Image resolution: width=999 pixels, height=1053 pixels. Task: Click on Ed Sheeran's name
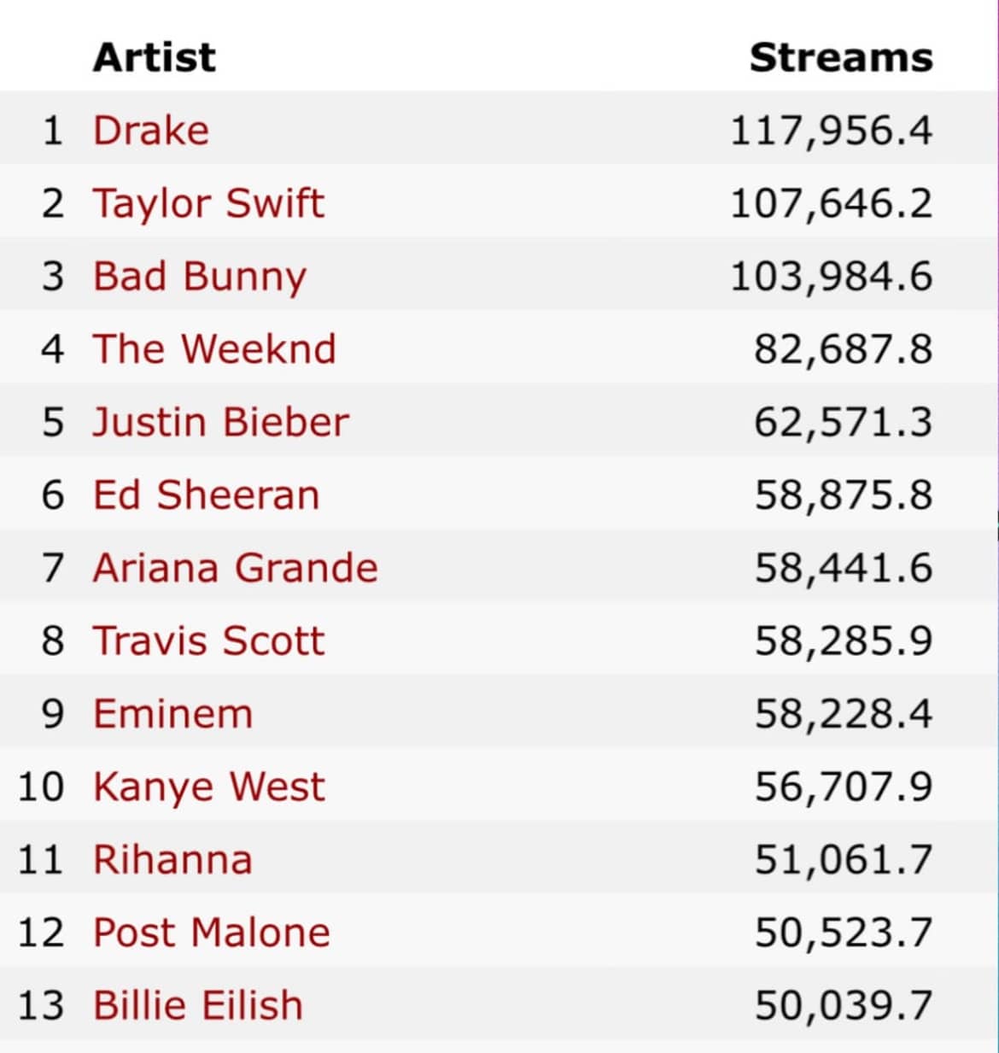pyautogui.click(x=206, y=495)
